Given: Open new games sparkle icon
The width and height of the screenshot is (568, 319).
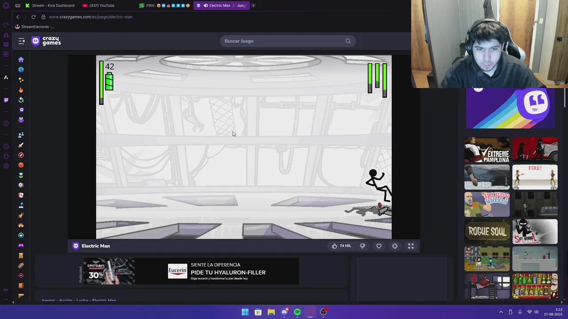Looking at the screenshot, I should click(21, 80).
